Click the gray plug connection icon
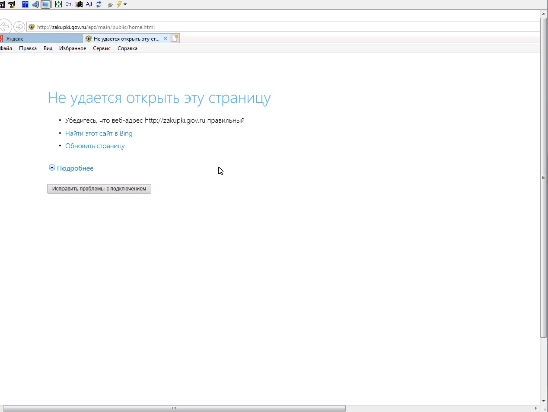The image size is (548, 412). 110,5
